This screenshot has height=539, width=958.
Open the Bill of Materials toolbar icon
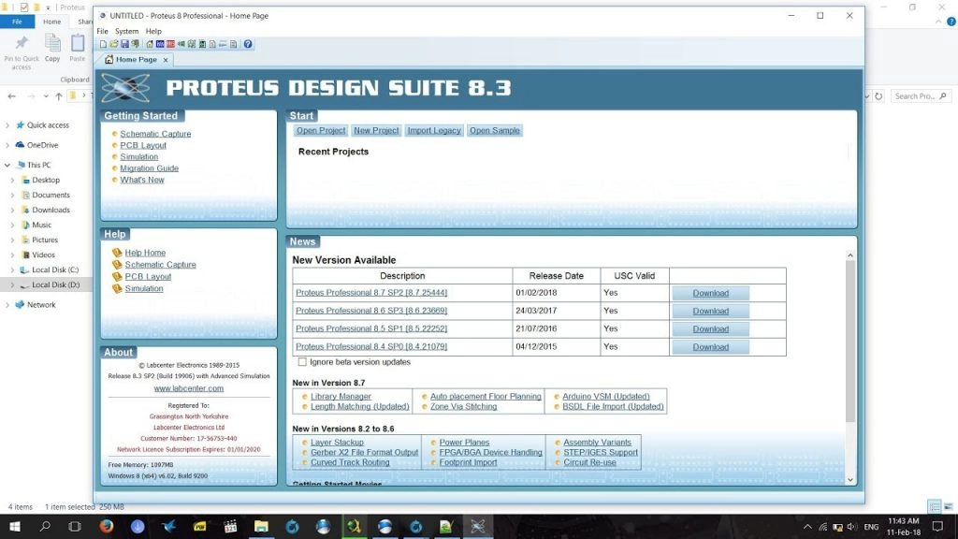pyautogui.click(x=212, y=44)
